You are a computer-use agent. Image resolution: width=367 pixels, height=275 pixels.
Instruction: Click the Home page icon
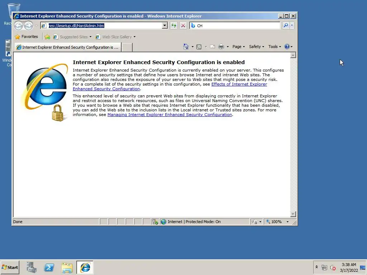tap(186, 47)
